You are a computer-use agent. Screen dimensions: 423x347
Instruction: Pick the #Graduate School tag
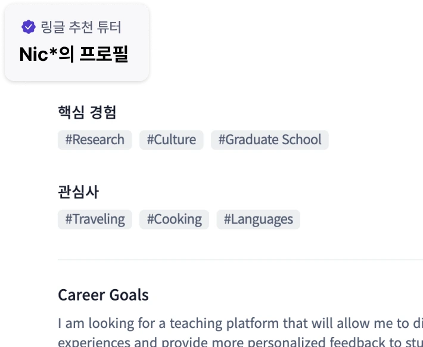click(x=270, y=140)
